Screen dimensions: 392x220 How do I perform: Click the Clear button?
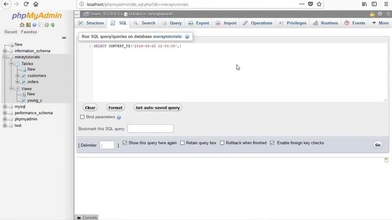90,108
